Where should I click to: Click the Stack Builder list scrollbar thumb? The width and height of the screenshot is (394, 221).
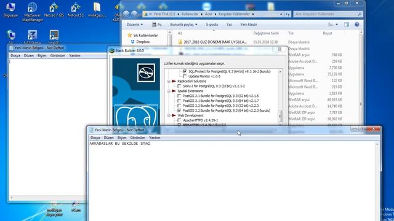pos(279,116)
